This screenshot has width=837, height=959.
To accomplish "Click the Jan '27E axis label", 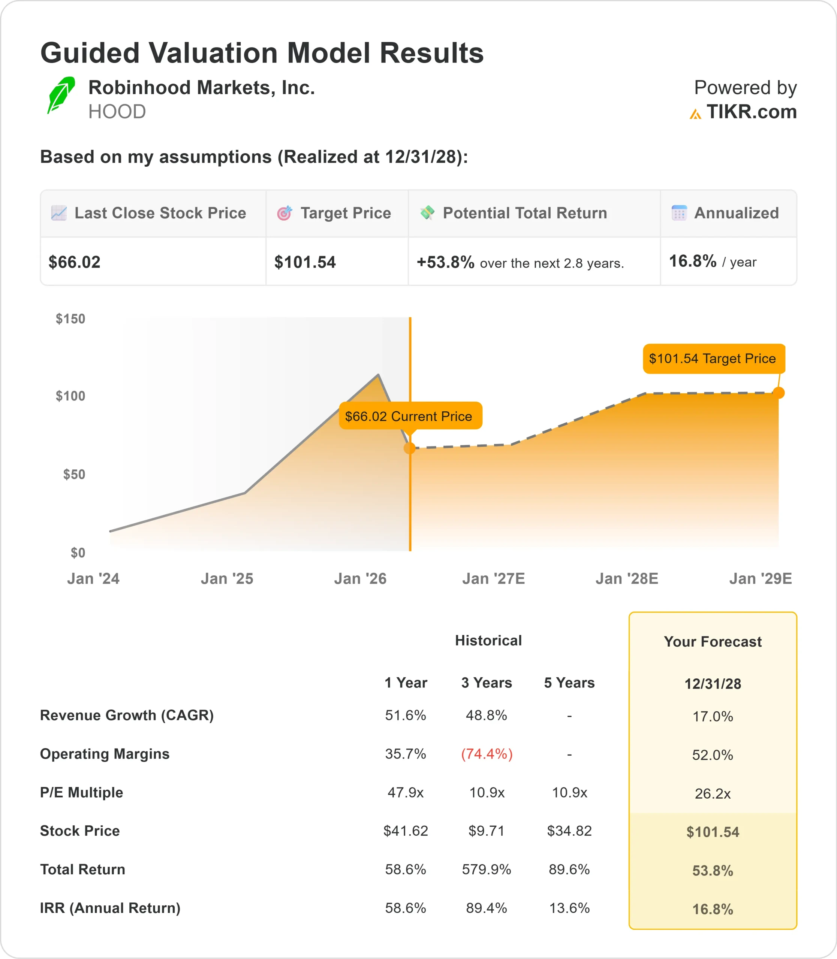I will click(x=493, y=578).
